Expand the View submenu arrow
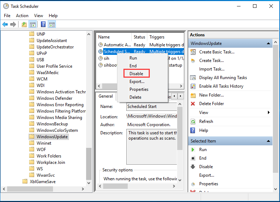 [269, 113]
